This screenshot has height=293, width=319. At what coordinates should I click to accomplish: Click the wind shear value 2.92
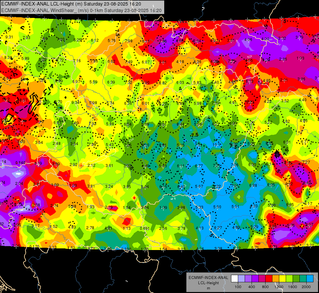(x=73, y=164)
